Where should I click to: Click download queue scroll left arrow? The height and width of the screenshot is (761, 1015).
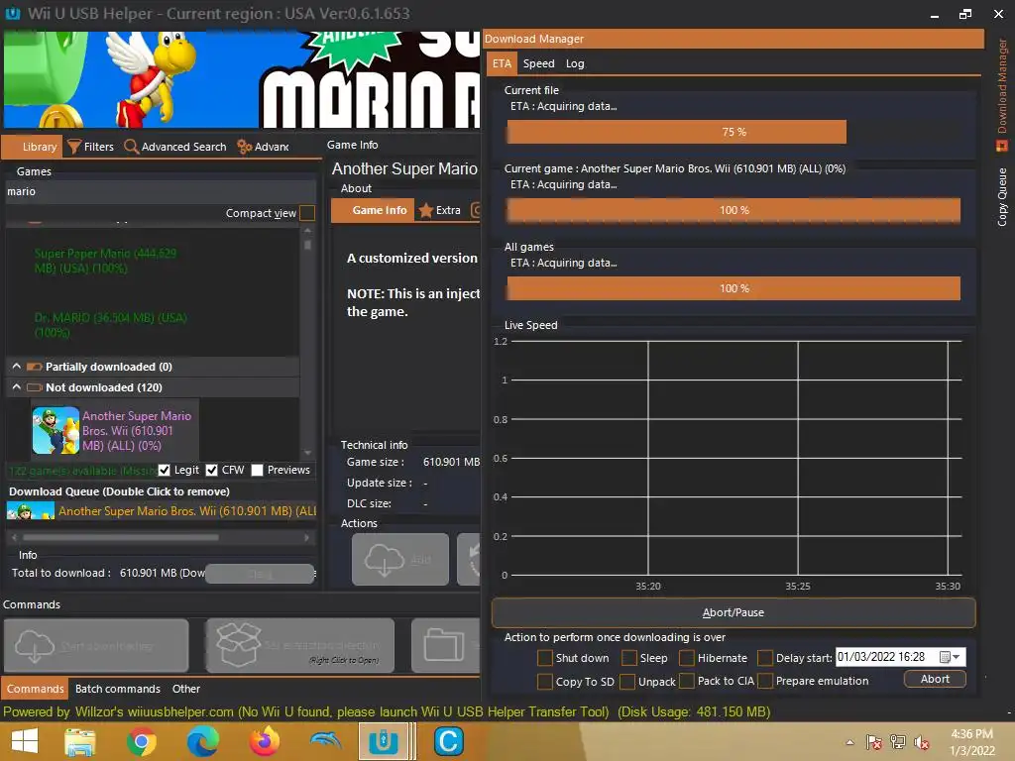coord(14,537)
